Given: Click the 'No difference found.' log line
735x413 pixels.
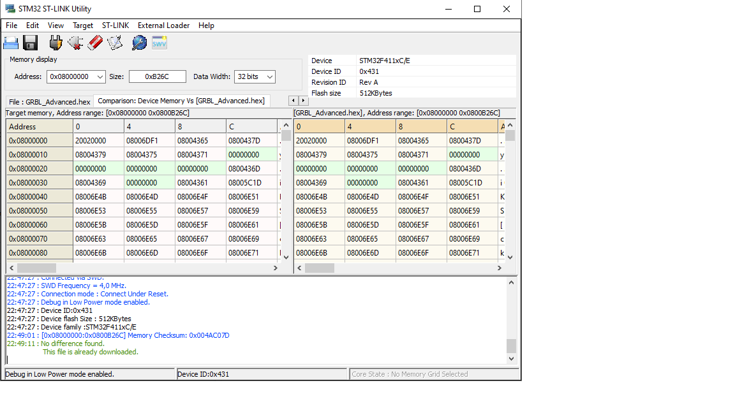Looking at the screenshot, I should tap(56, 344).
